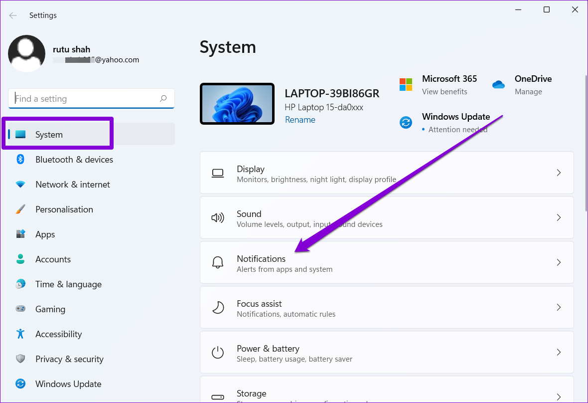Click the Display monitor icon

(217, 173)
